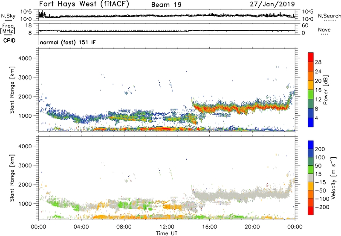Click the "20:00" time axis tick label
The image size is (341, 236).
coord(252,227)
